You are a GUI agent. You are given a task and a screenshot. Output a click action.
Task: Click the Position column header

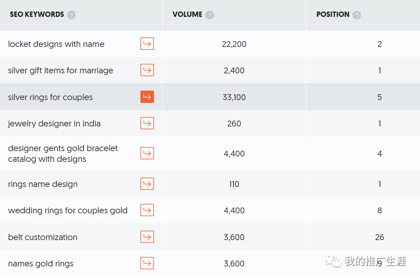(333, 14)
